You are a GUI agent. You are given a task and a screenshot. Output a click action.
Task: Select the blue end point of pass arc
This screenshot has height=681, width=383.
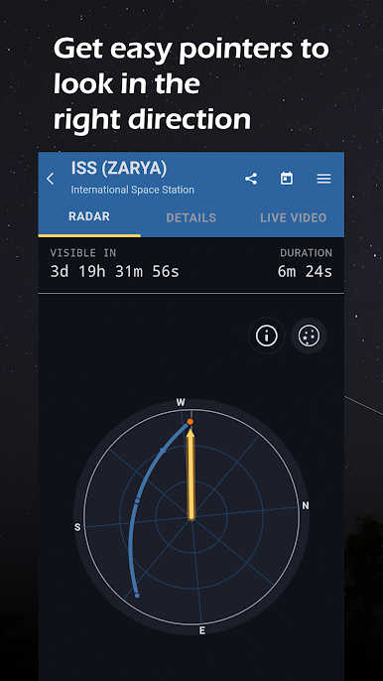(x=137, y=596)
